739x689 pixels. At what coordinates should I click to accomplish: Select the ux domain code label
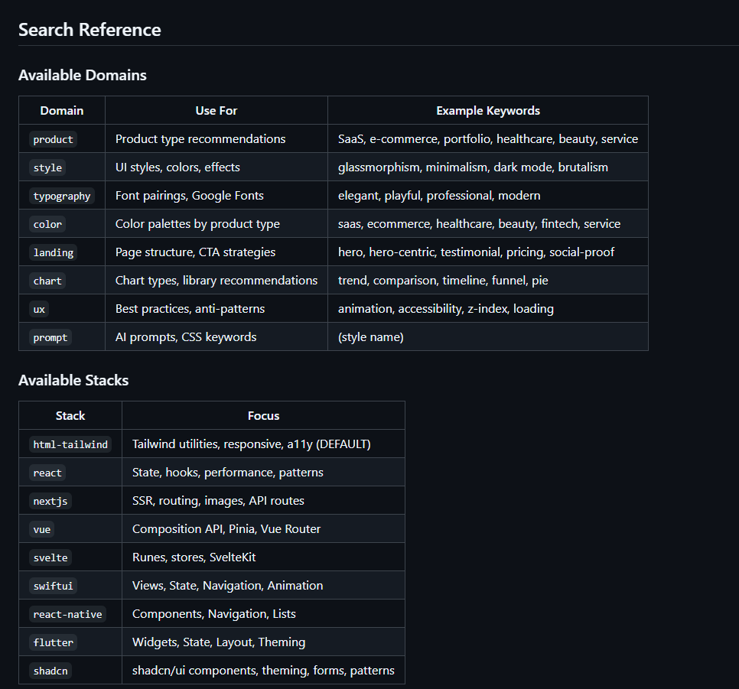(41, 309)
